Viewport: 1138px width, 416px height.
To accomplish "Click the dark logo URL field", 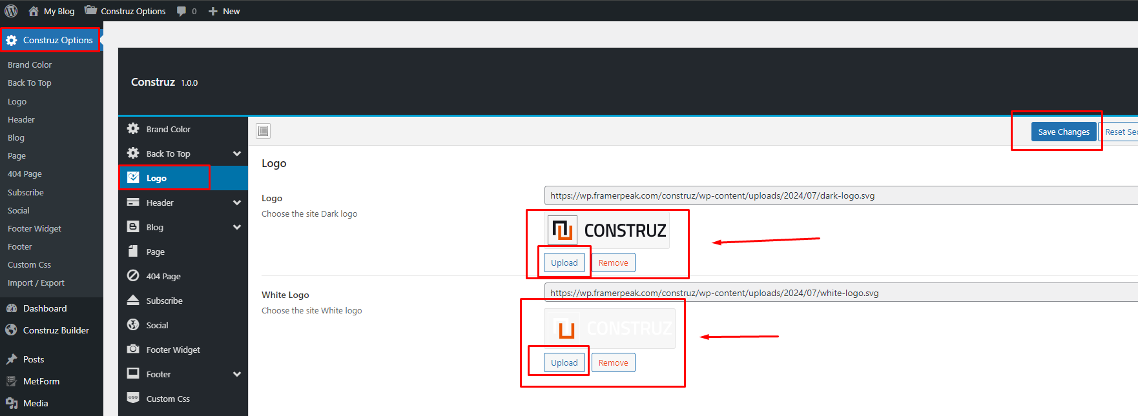I will [x=841, y=195].
